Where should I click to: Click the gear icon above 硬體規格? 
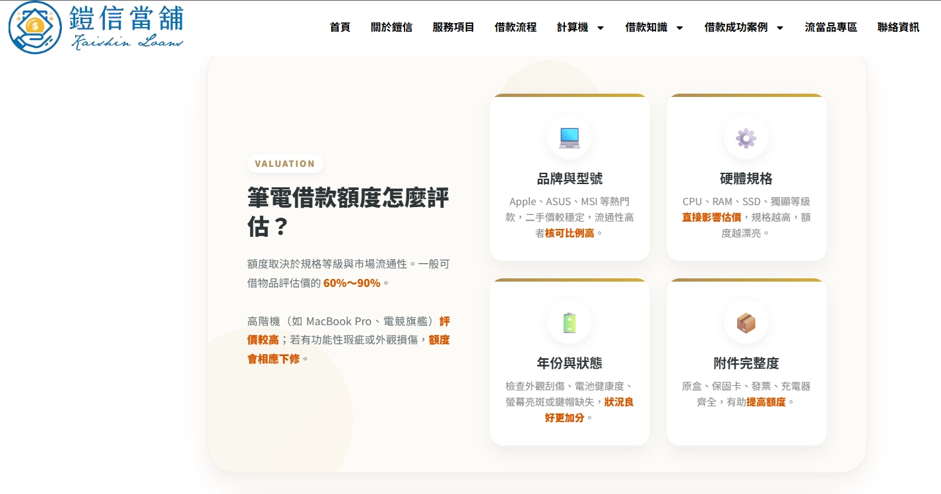coord(746,136)
